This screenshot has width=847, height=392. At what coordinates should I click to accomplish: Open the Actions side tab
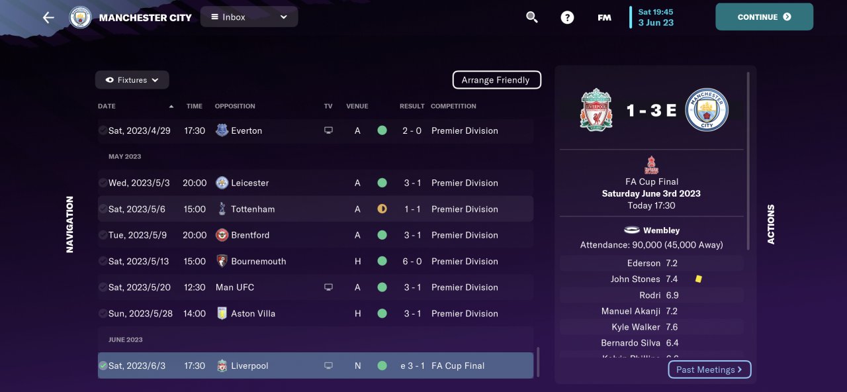coord(771,224)
